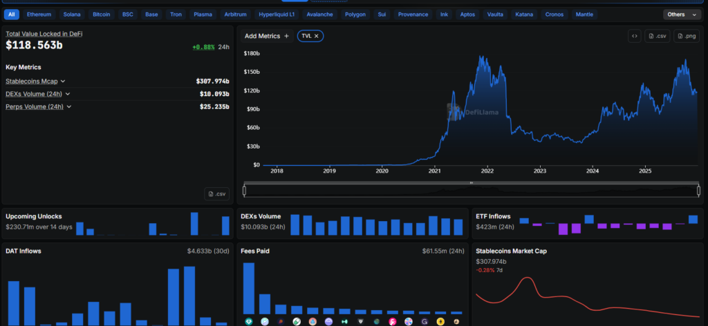Filter by Polygon chain
Image resolution: width=708 pixels, height=326 pixels.
point(355,15)
